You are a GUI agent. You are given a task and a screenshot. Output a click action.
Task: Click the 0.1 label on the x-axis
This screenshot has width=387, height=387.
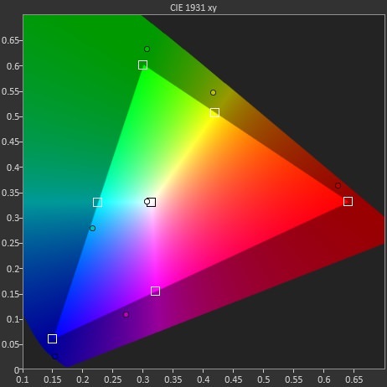[23, 379]
